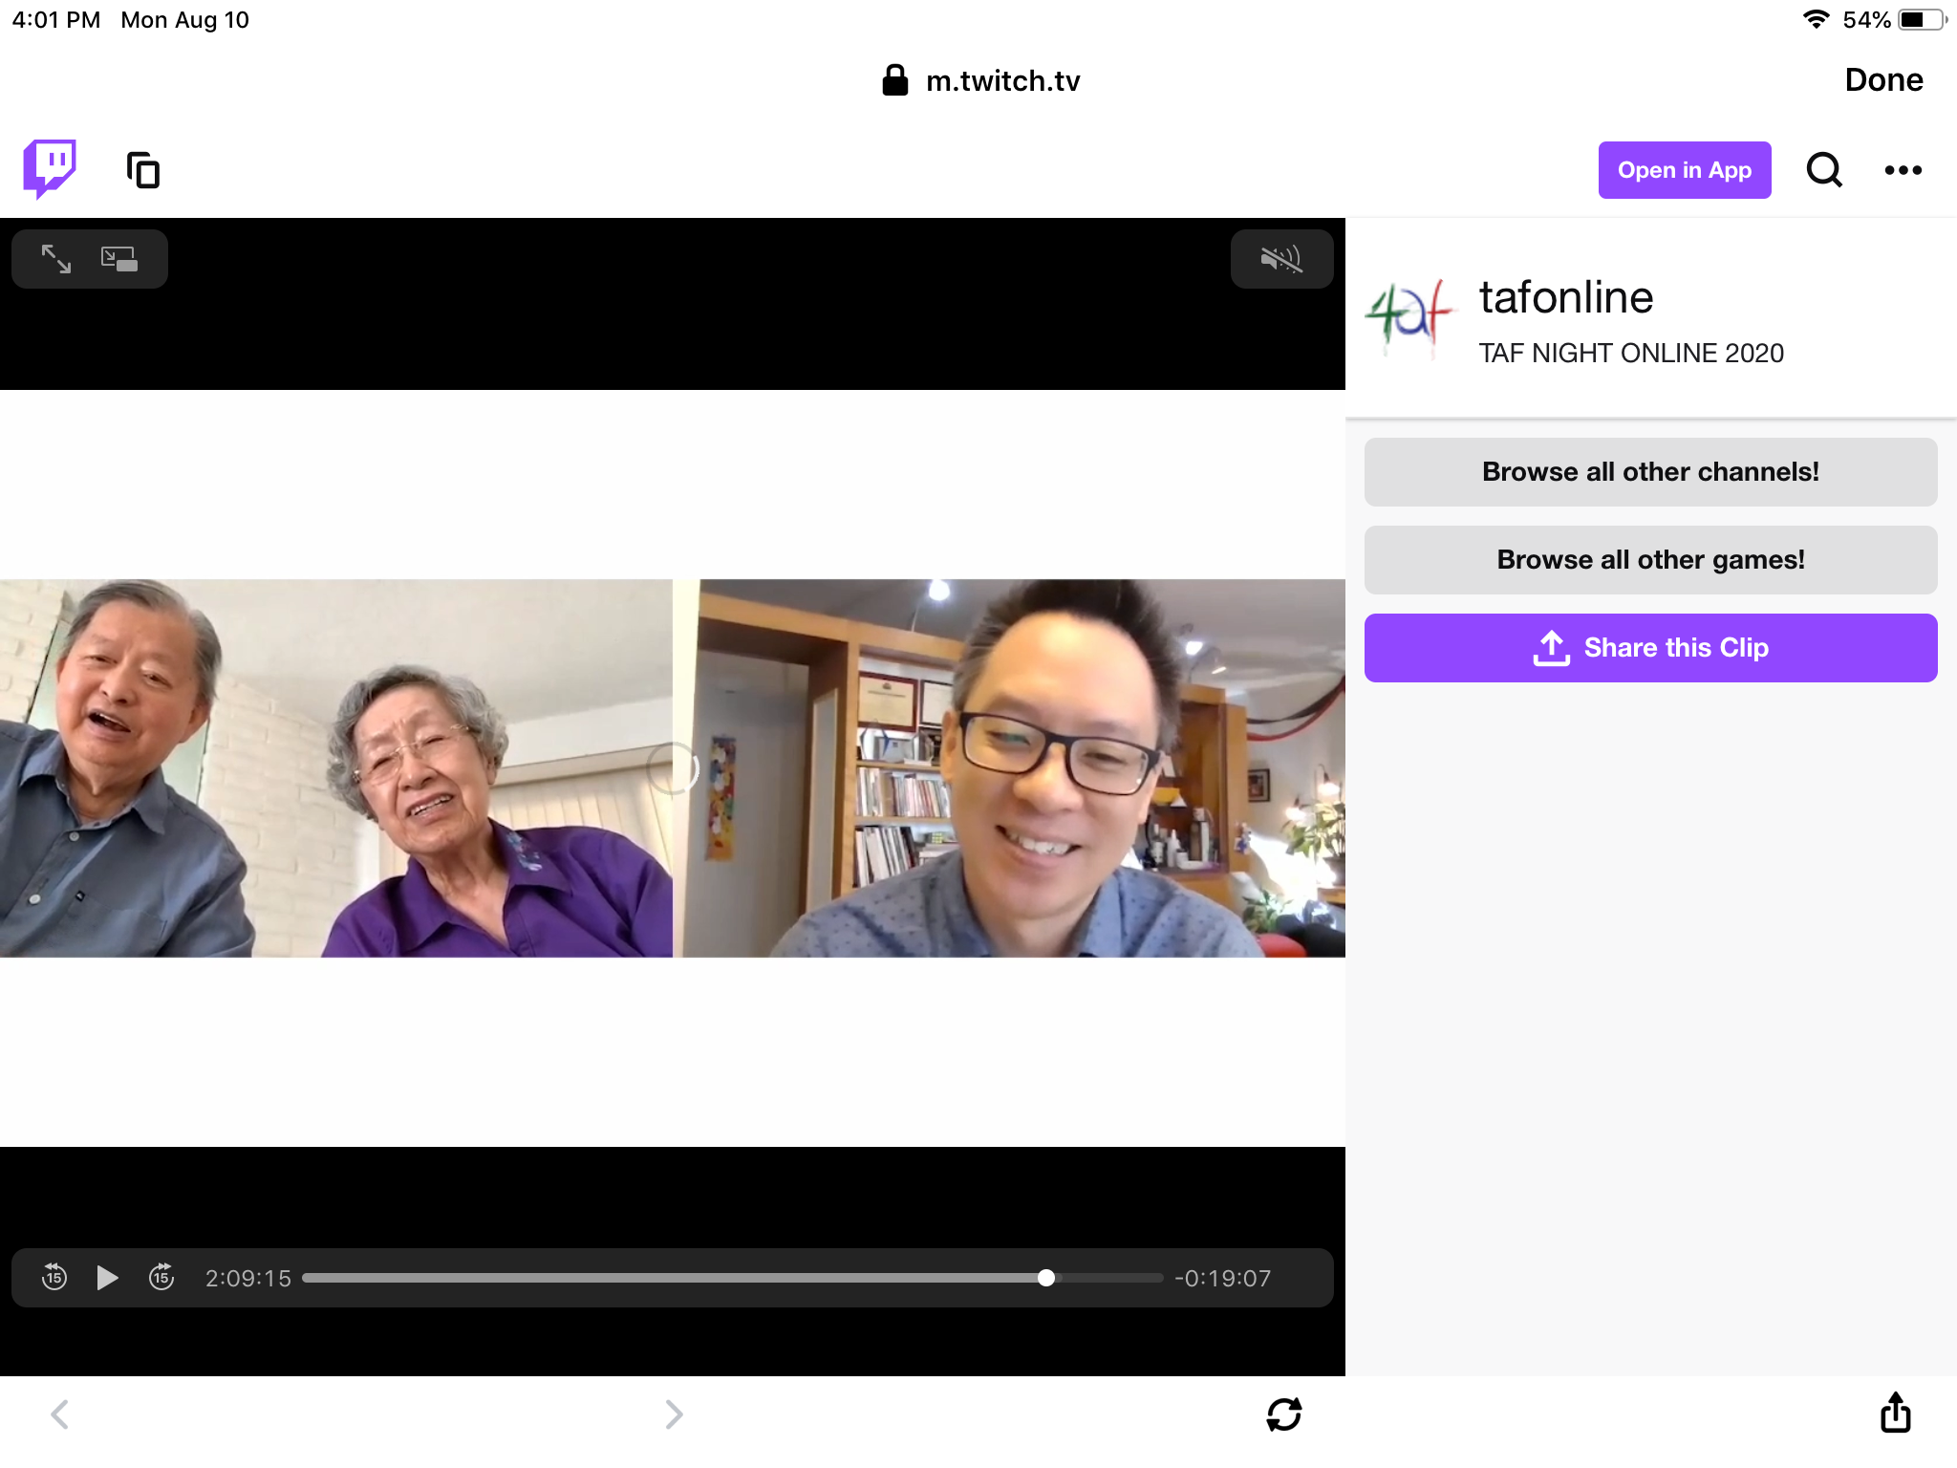The height and width of the screenshot is (1468, 1957).
Task: Skip forward 15 seconds
Action: coord(161,1277)
